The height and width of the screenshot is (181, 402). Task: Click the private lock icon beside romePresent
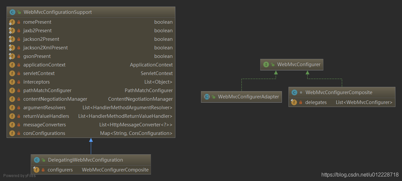[19, 22]
